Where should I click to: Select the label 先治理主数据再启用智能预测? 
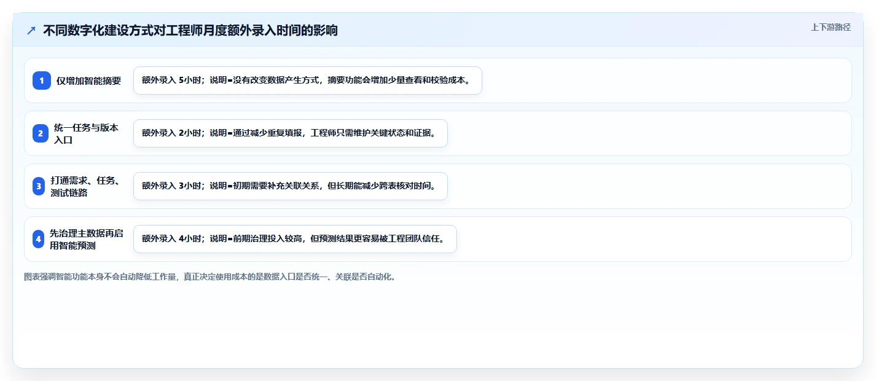click(87, 239)
